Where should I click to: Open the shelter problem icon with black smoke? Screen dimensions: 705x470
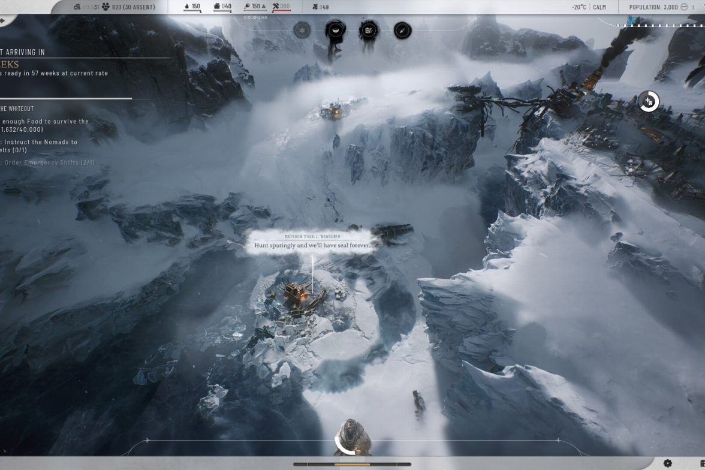click(368, 31)
